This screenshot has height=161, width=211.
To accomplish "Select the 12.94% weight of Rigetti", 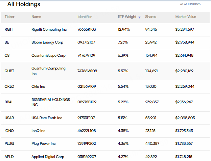I will pos(124,30).
